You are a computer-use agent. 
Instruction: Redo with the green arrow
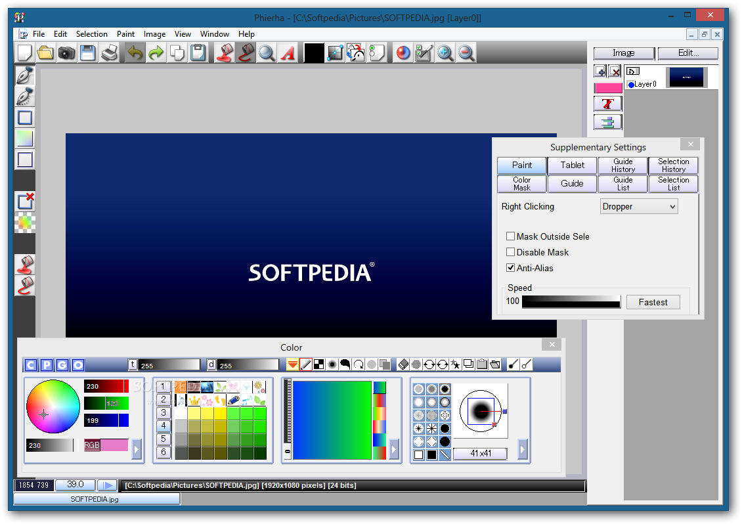(x=156, y=53)
